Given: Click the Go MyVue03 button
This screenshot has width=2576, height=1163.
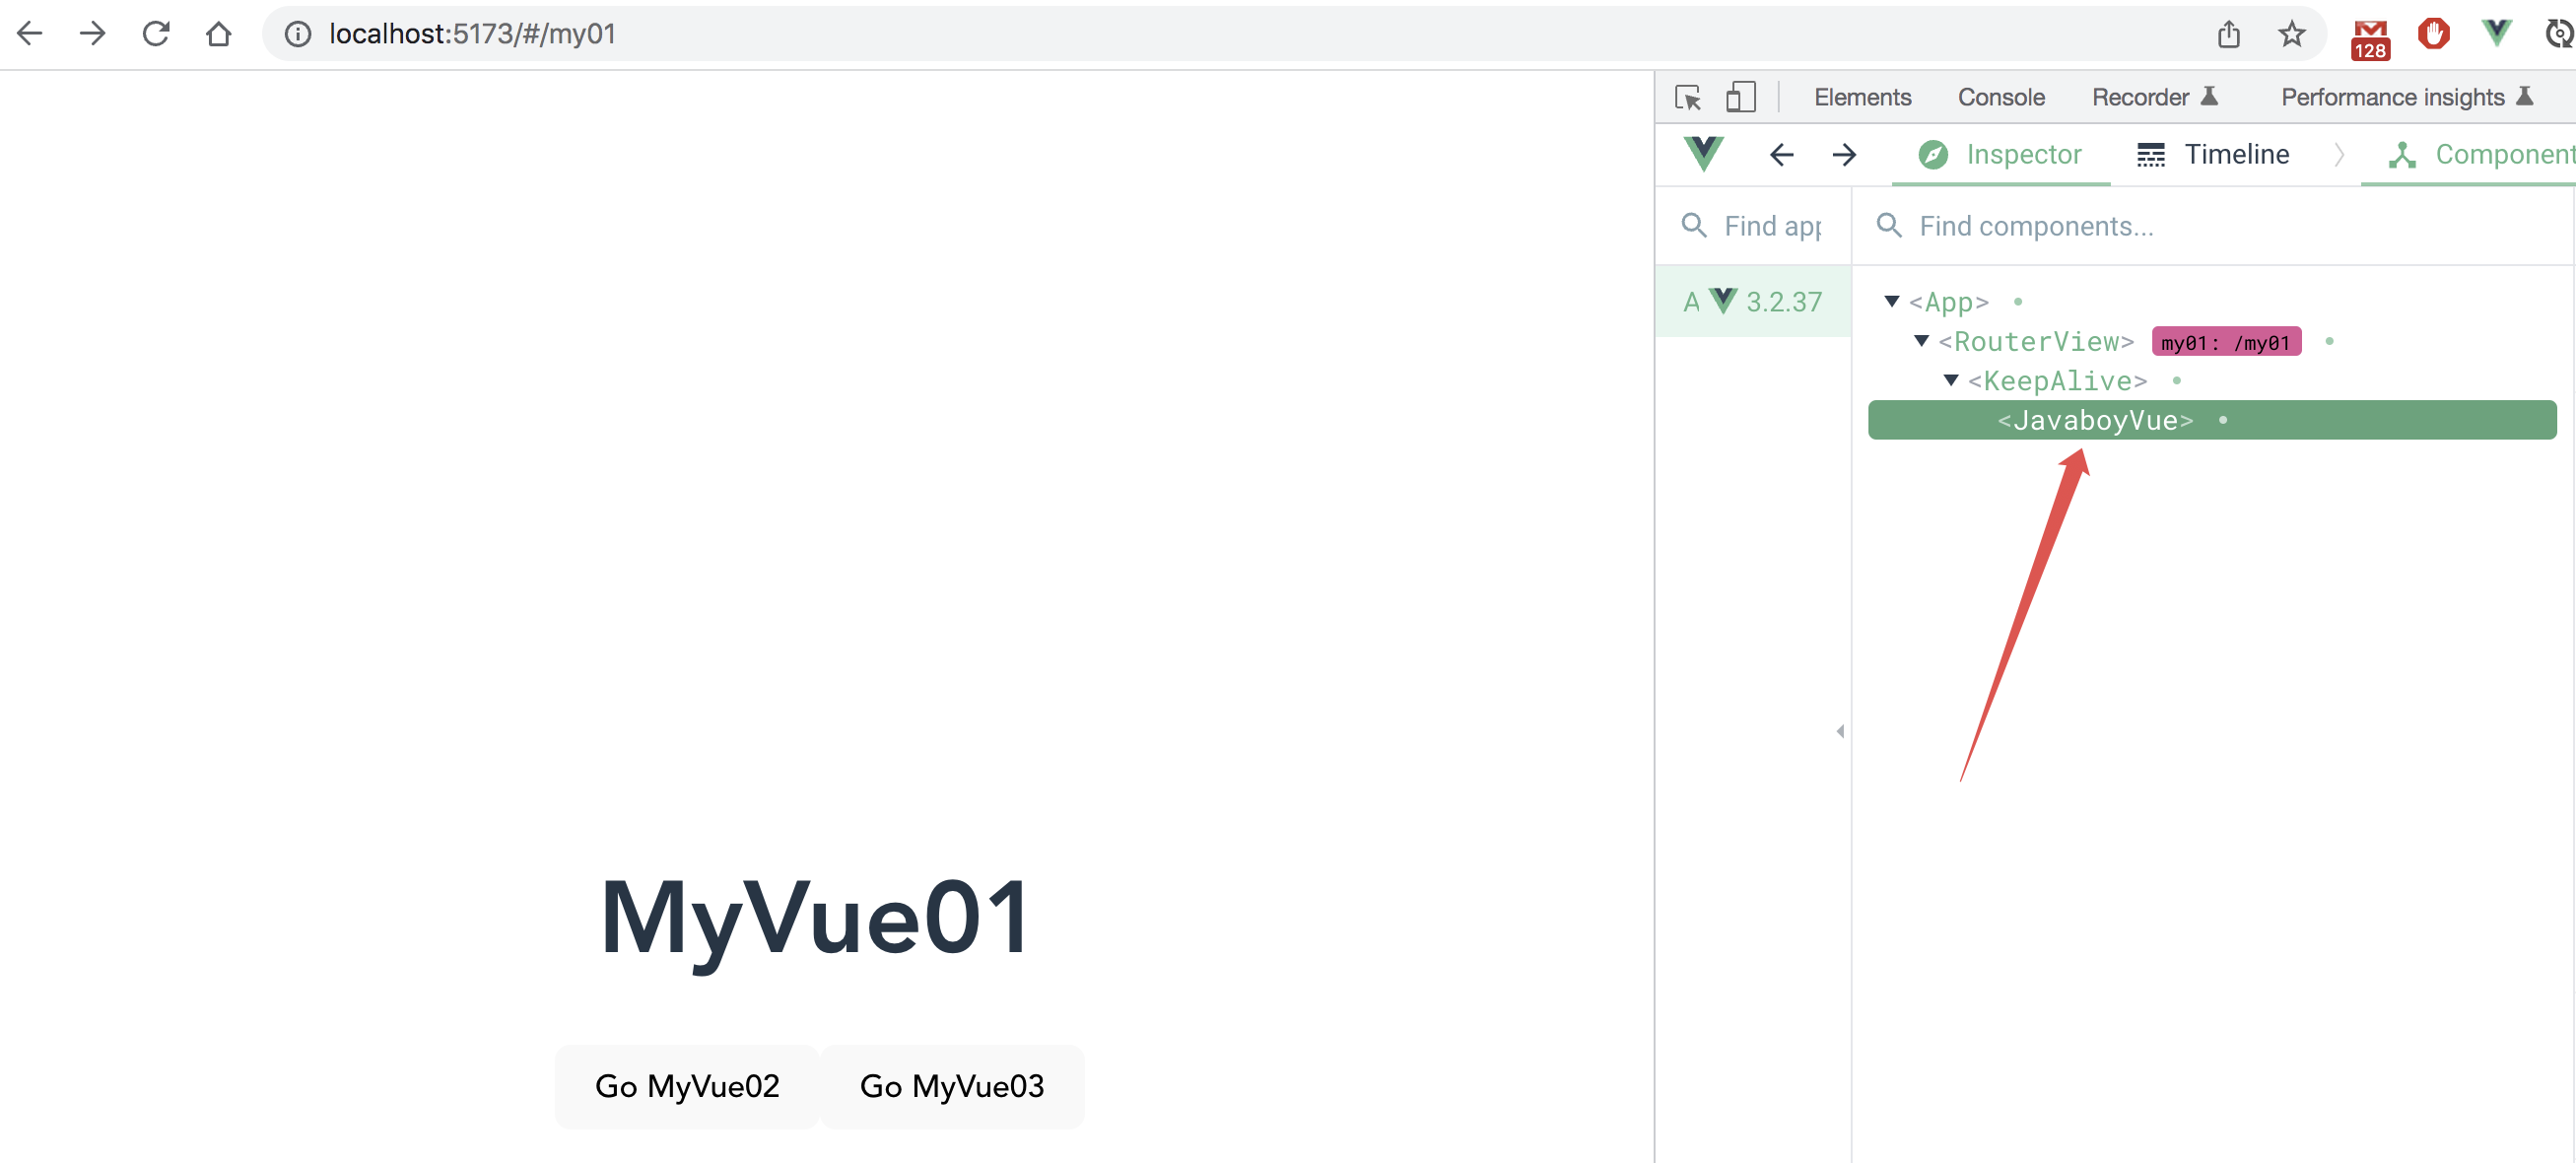Looking at the screenshot, I should click(x=951, y=1086).
